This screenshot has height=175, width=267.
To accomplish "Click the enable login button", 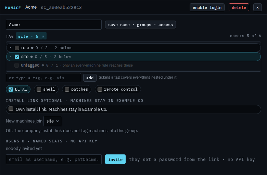I will pos(207,8).
